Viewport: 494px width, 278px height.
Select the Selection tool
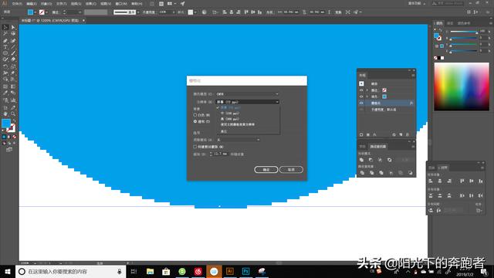pos(5,28)
